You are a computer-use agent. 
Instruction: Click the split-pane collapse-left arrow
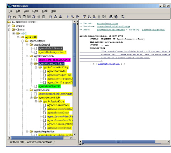click(x=77, y=22)
